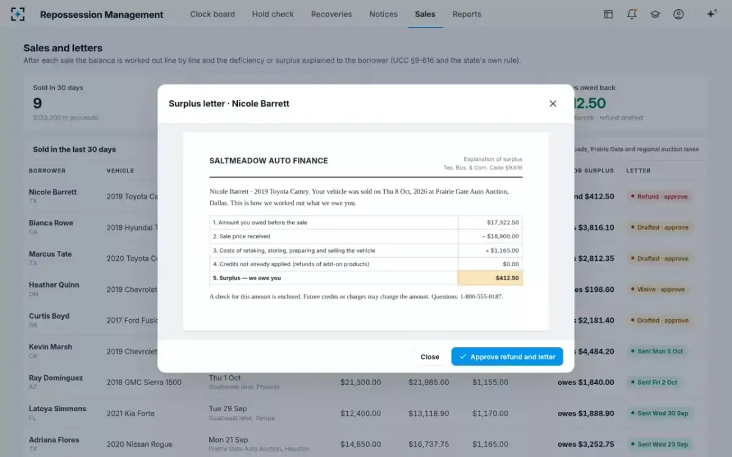Click the $17,322.50 amount owed value
This screenshot has width=732, height=457.
(x=503, y=222)
